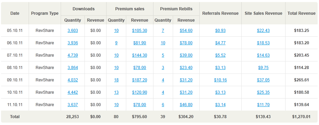Open the 3,603 downloads link for 05.10.11
Screen dimensions: 319x125
73,31
